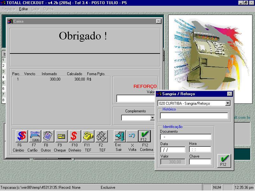Click the Histórico text field
This screenshot has height=191, width=255.
point(194,116)
